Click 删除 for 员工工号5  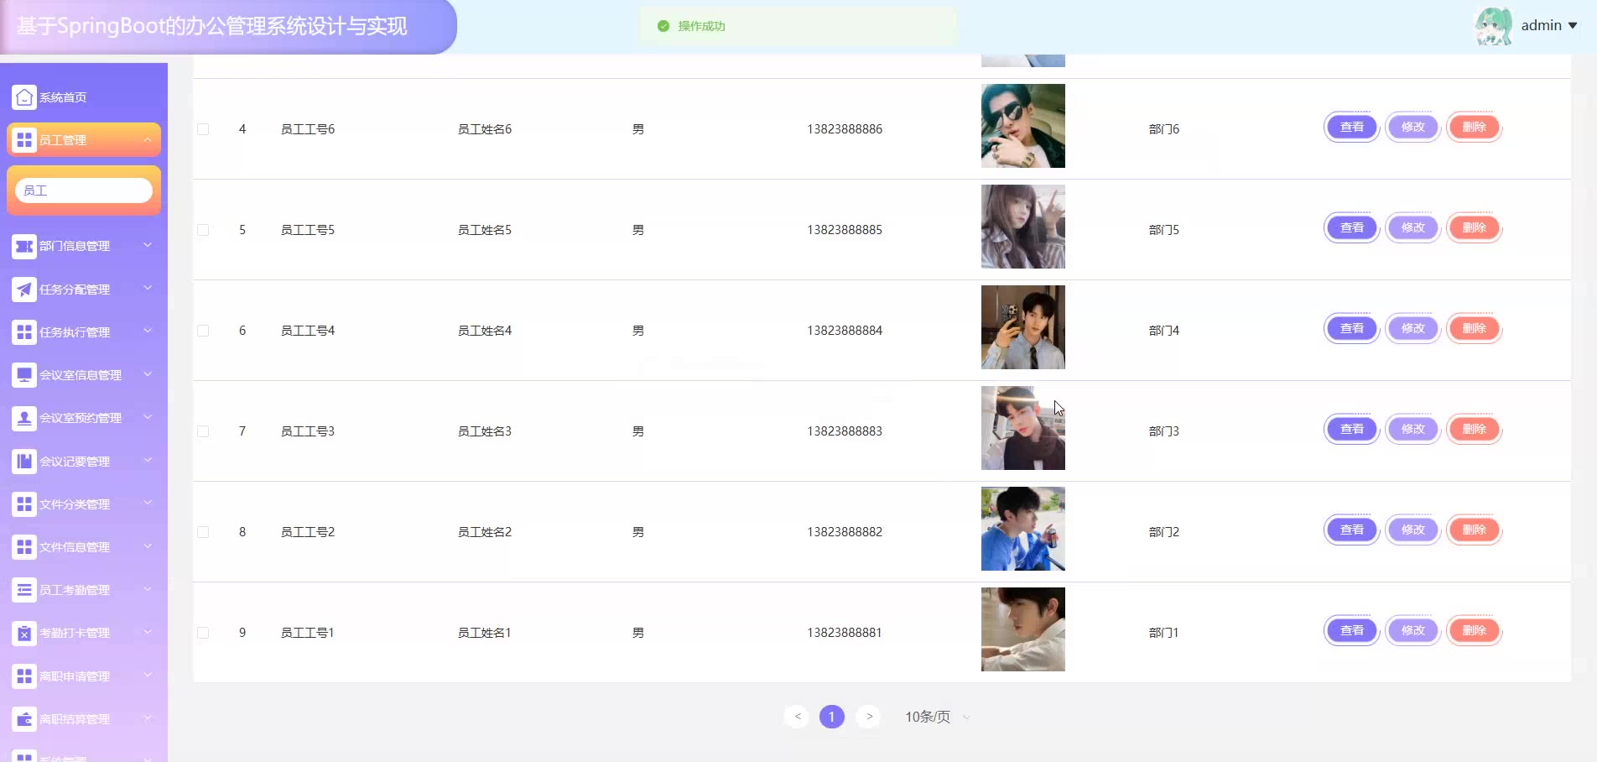tap(1474, 228)
